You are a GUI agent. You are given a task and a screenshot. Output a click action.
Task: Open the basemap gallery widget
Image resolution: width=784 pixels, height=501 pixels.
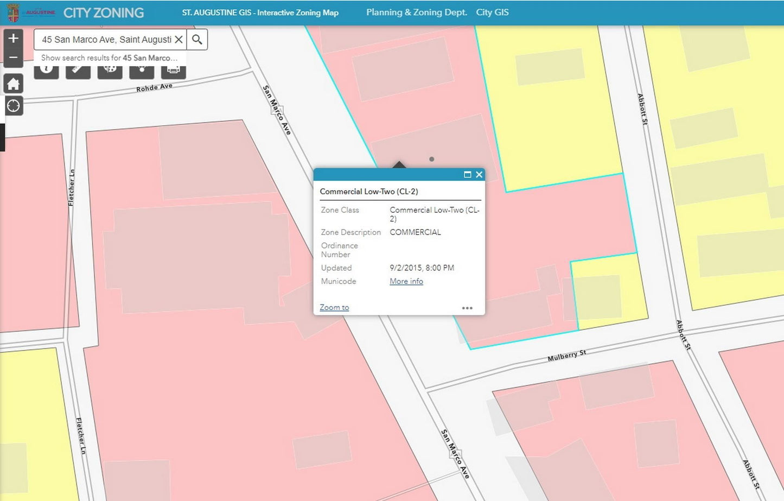tap(110, 71)
